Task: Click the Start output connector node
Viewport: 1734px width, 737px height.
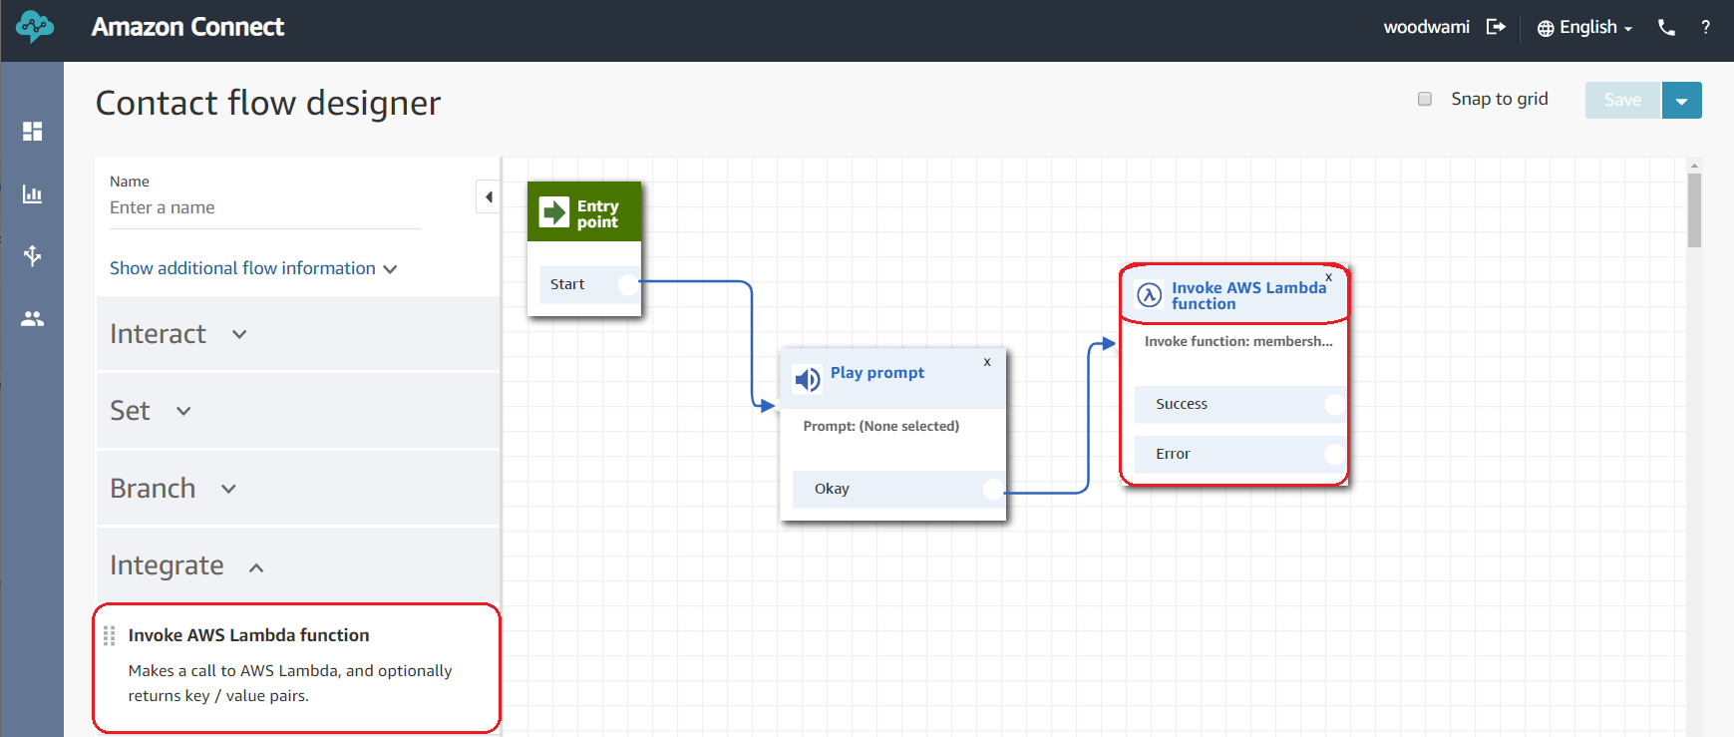Action: pos(628,284)
